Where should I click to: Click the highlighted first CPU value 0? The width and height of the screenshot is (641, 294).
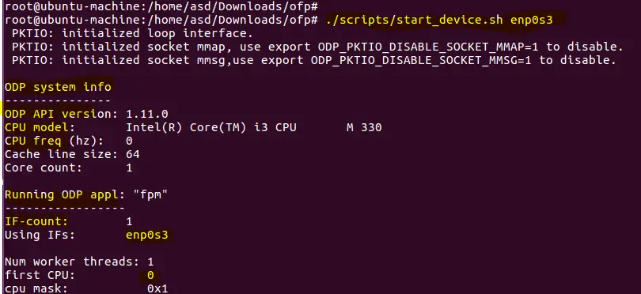pyautogui.click(x=150, y=275)
